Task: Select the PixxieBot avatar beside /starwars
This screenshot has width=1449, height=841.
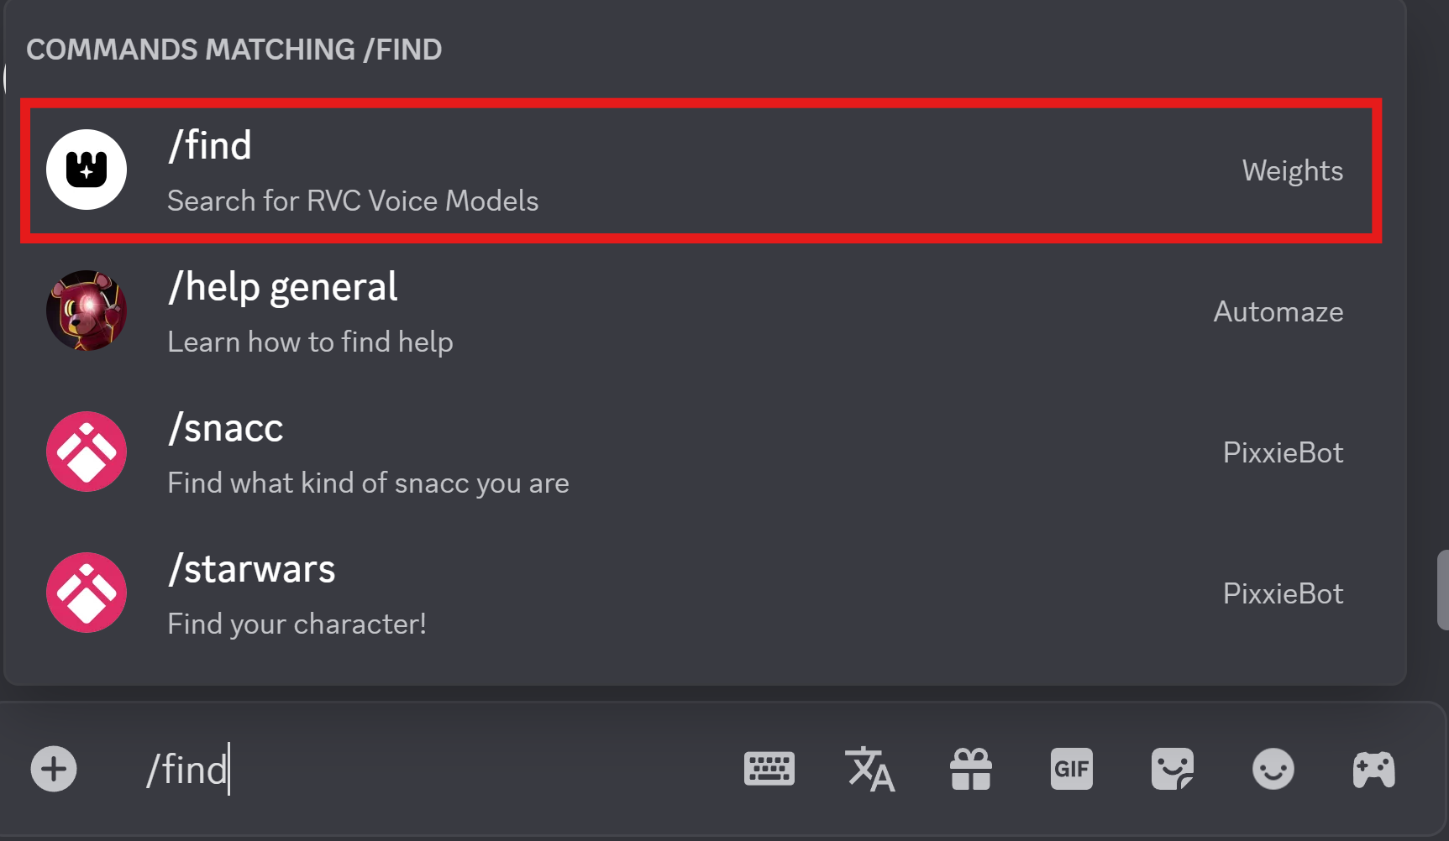Action: (87, 593)
